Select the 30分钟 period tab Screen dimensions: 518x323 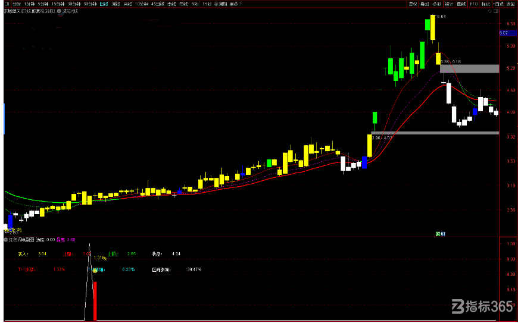(74, 4)
